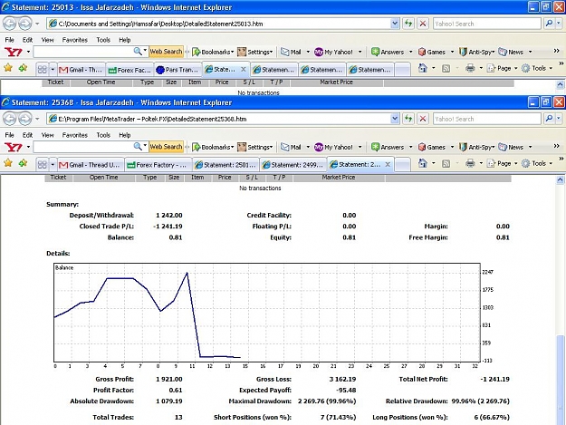The image size is (566, 425).
Task: Click Answers in Statement 25368 Yahoo toolbar
Action: (388, 147)
